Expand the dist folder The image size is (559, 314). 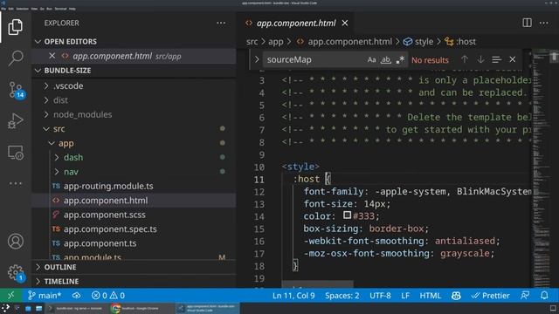point(60,100)
